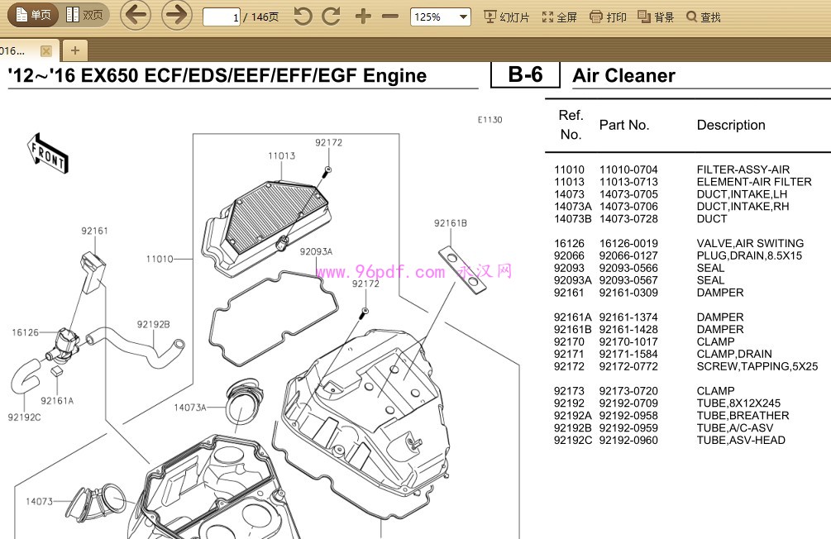Click part number 92161-0309
The width and height of the screenshot is (831, 539).
click(628, 293)
